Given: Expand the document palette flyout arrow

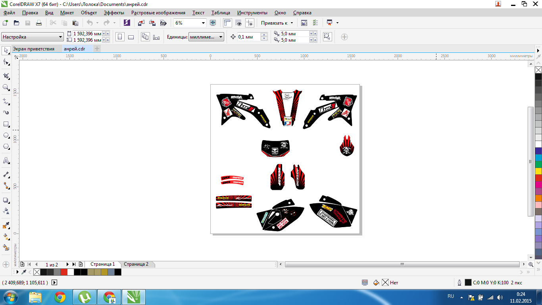Looking at the screenshot, I should (x=17, y=272).
